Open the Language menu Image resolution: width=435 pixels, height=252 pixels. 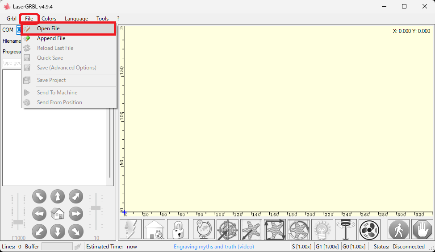pyautogui.click(x=76, y=19)
